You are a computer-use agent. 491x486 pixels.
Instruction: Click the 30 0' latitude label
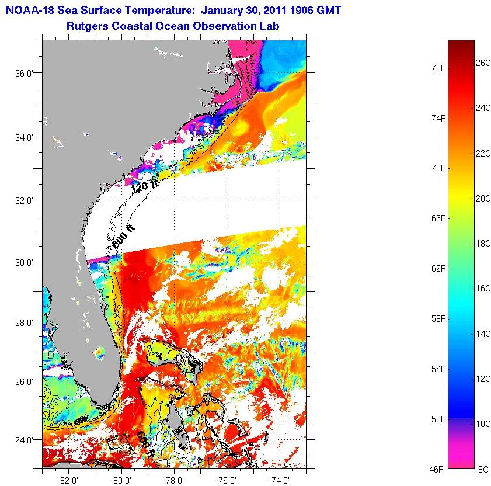24,262
